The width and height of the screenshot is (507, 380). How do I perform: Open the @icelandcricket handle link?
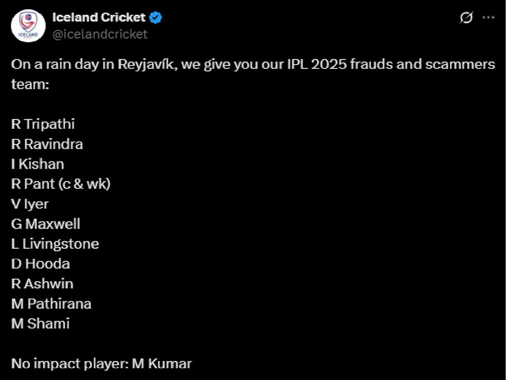coord(100,34)
